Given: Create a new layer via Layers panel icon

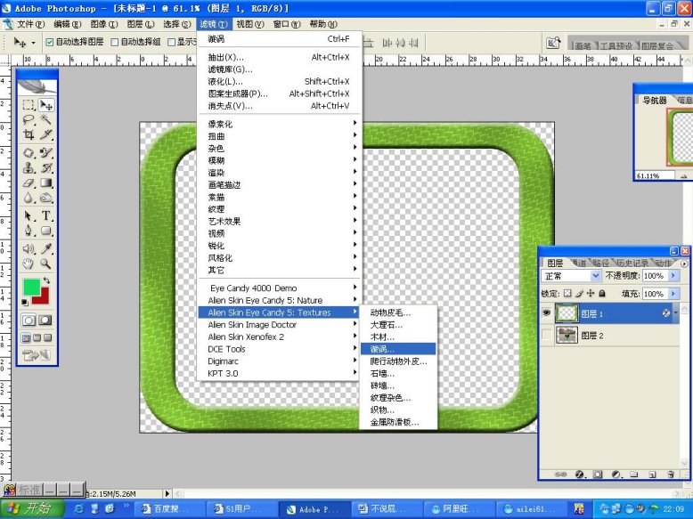Looking at the screenshot, I should (x=652, y=474).
